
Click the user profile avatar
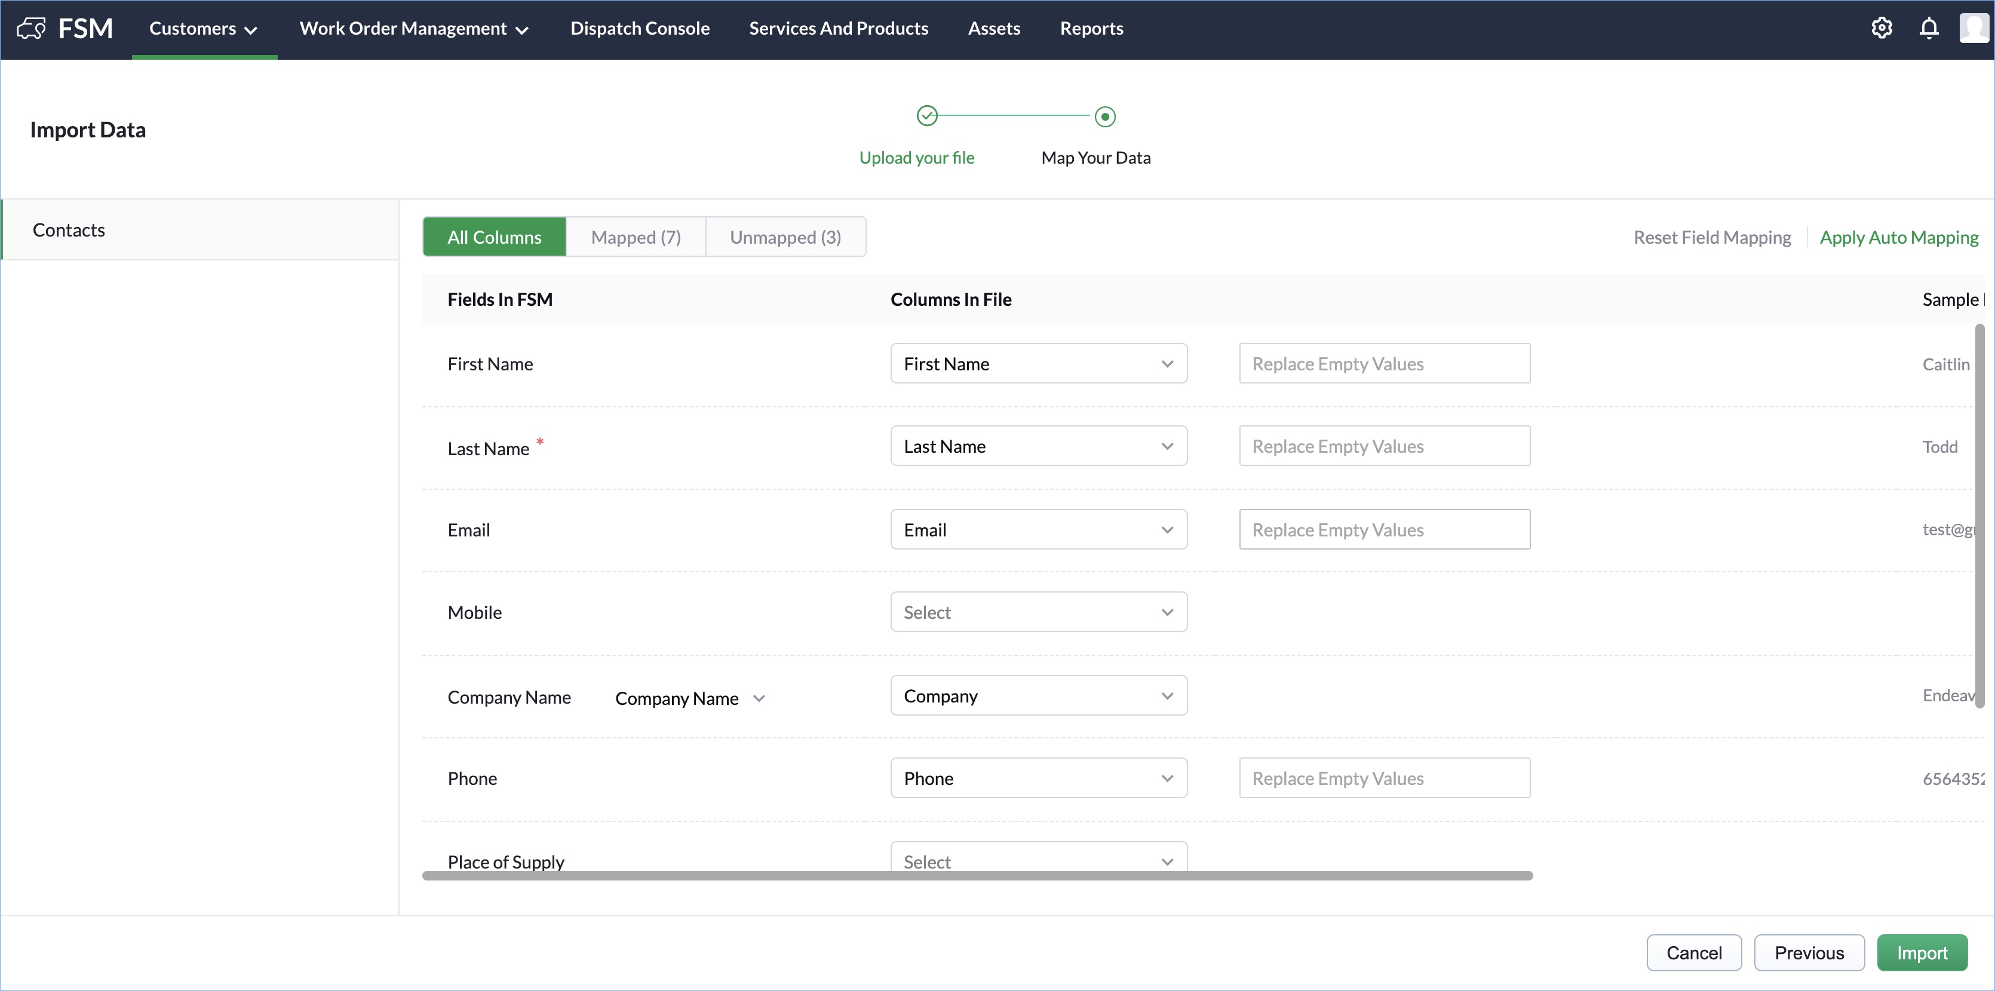1973,29
